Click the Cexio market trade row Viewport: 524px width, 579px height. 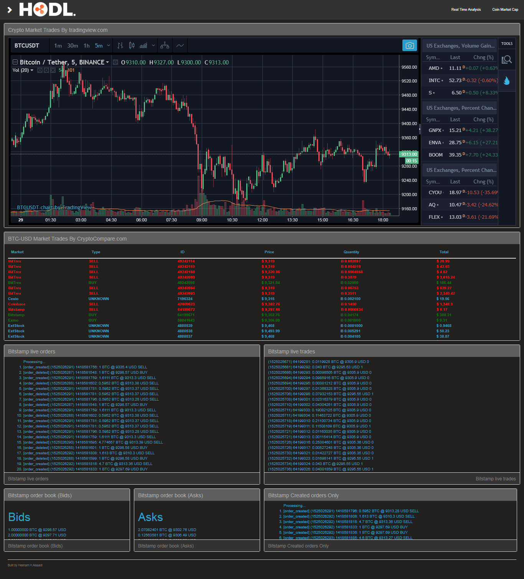(x=262, y=299)
